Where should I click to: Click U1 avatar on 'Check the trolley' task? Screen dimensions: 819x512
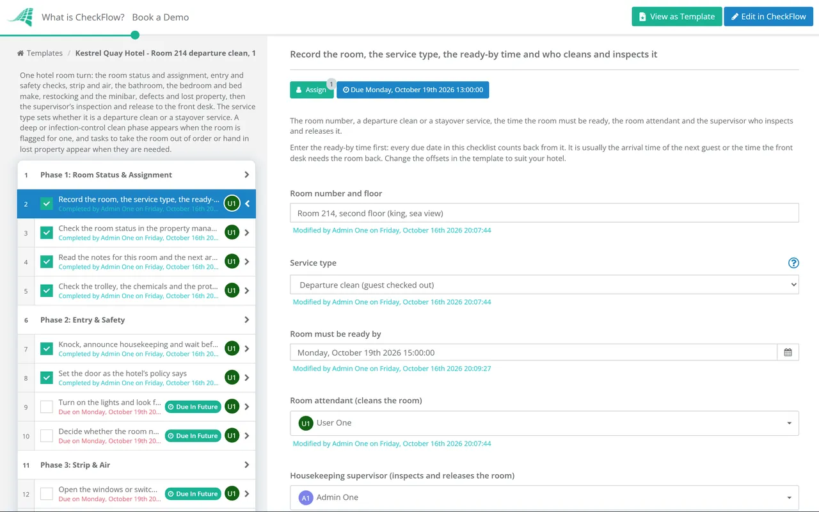click(232, 291)
